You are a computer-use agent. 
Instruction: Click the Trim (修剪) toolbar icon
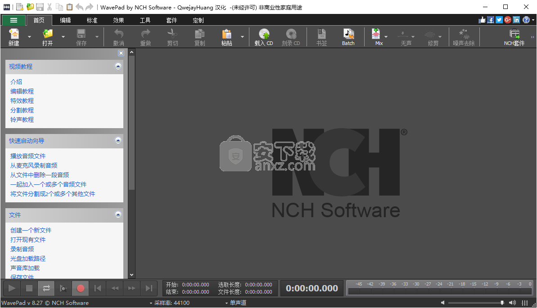429,34
